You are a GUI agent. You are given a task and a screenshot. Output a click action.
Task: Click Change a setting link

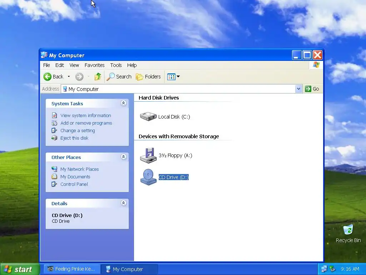coord(78,130)
